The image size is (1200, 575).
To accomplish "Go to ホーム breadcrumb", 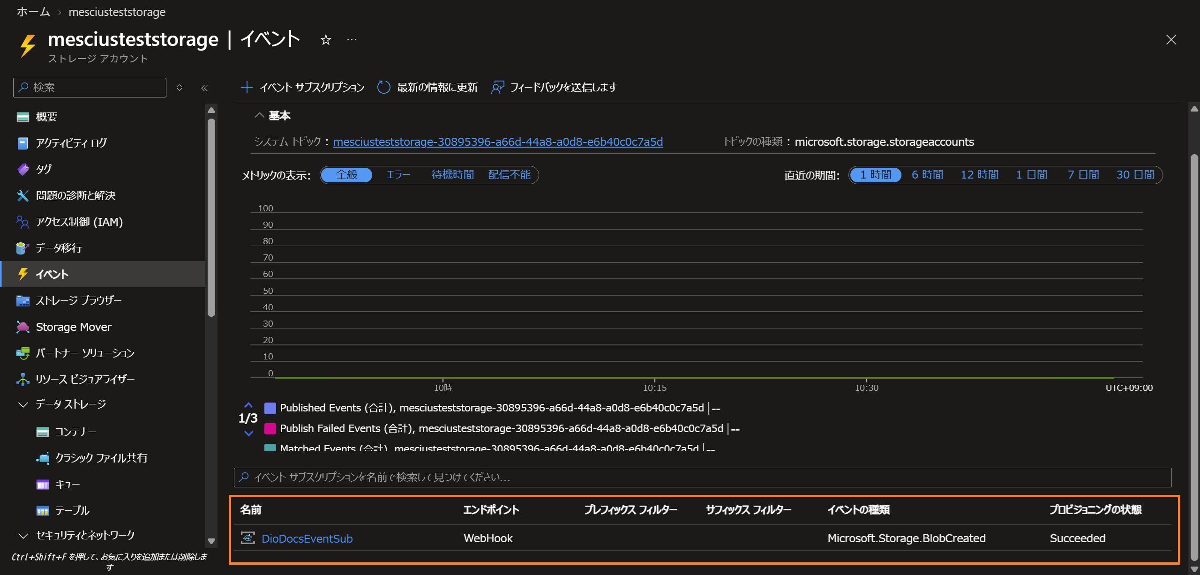I will click(x=33, y=12).
